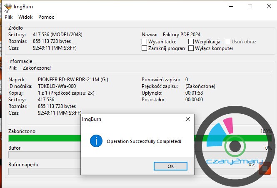Click the blue information icon in dialog
Viewport: 277px width, 188px height.
tap(96, 141)
